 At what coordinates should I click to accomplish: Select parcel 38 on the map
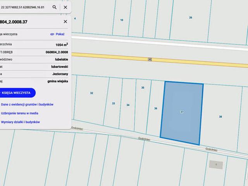click(220, 116)
